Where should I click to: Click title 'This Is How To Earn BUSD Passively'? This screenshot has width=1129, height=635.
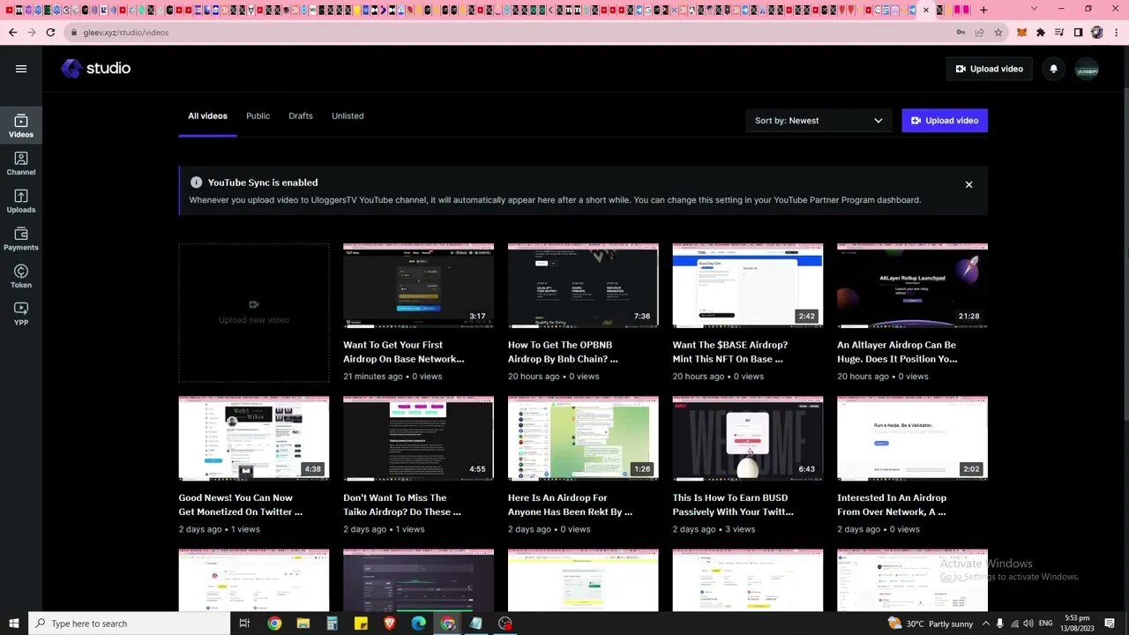click(733, 504)
